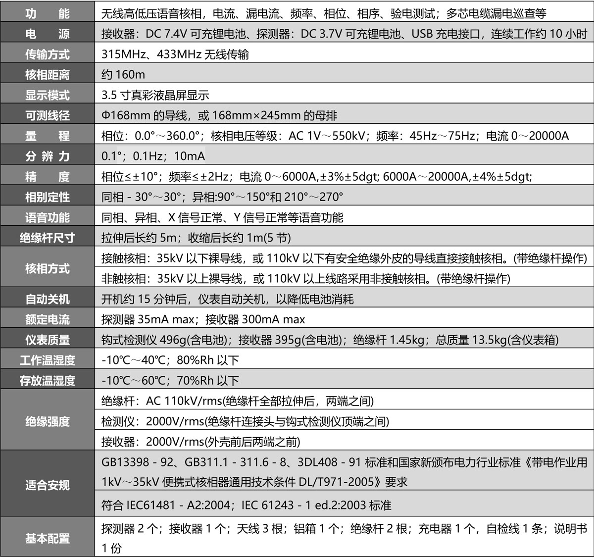Click the standards text starting GB13398 - 92
Screen dimensions: 594x559
coord(344,462)
